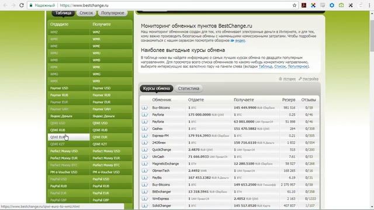Select QIWI RUB in the Получите column
This screenshot has width=374, height=210.
(x=111, y=130)
